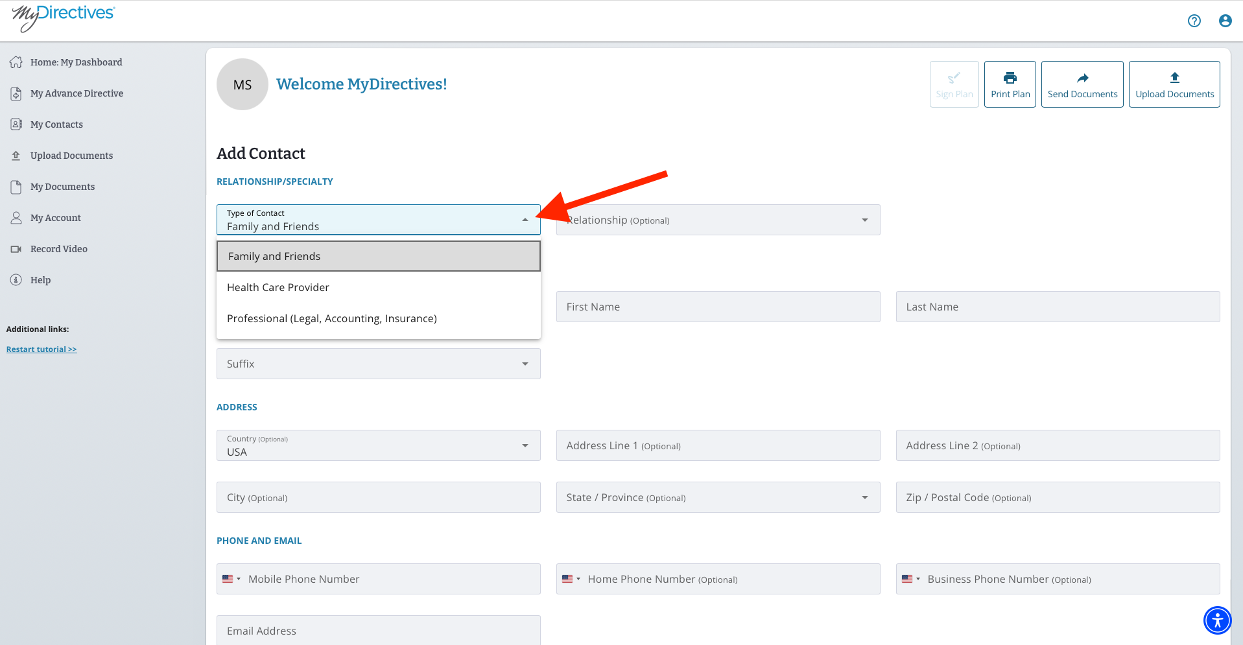Select Family and Friends option
Screen dimensions: 1243x645
click(x=379, y=256)
